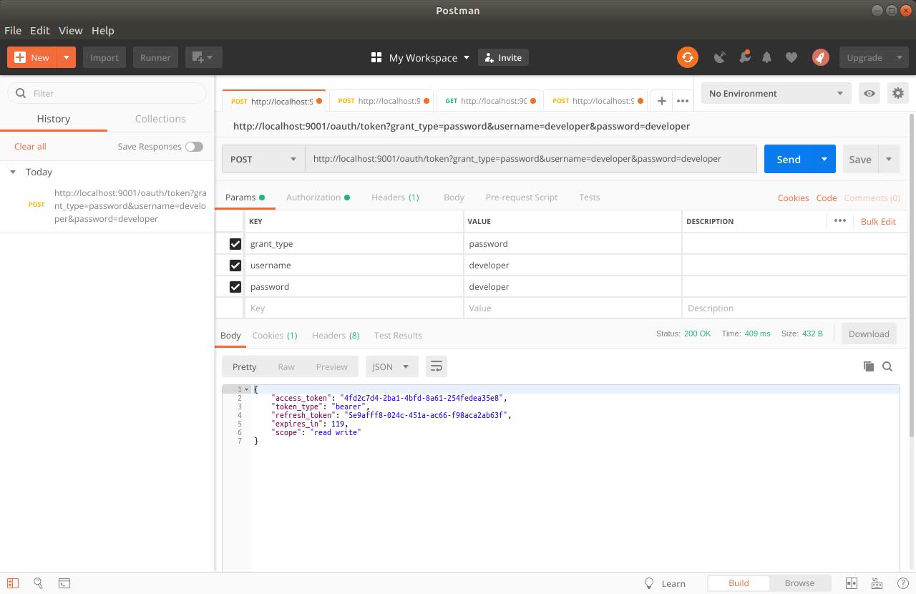
Task: Open the Edit menu
Action: (40, 30)
